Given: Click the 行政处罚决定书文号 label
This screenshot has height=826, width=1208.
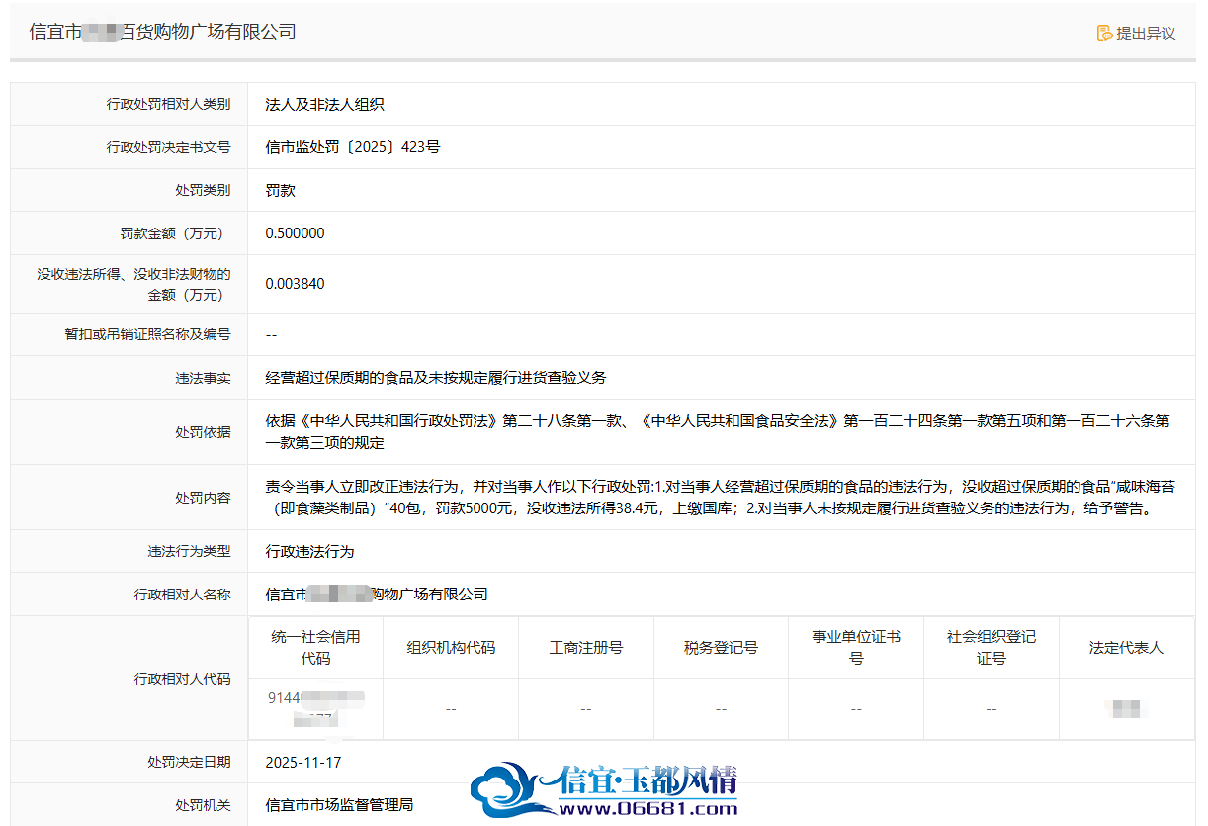Looking at the screenshot, I should (x=169, y=147).
